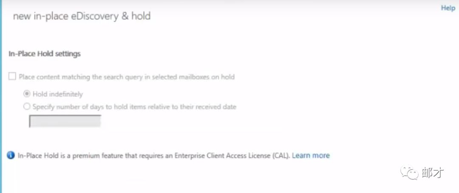Open the Help link
This screenshot has height=193, width=459.
coord(448,8)
